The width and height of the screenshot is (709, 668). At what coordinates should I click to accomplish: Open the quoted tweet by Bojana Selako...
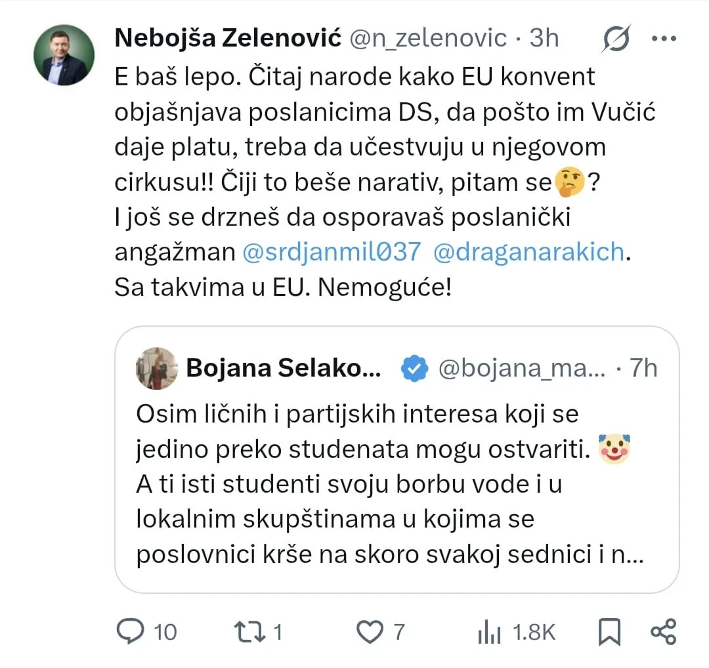click(x=397, y=459)
